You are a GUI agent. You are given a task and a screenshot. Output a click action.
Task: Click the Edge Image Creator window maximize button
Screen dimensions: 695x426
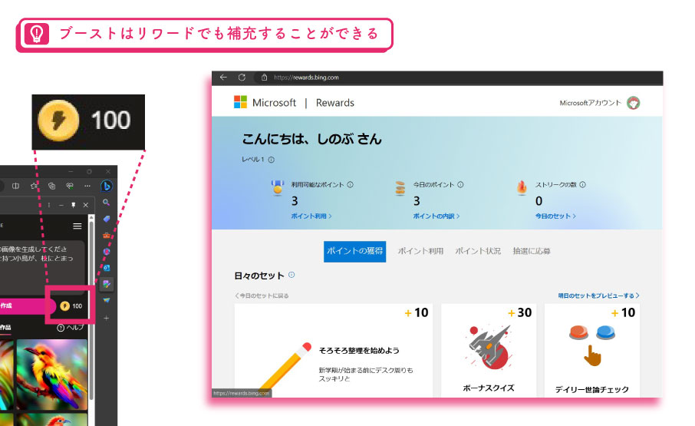(89, 172)
